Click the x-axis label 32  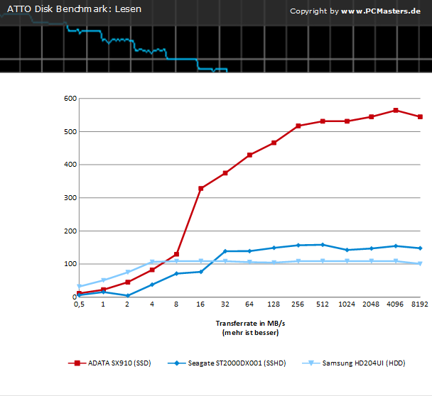pos(225,304)
